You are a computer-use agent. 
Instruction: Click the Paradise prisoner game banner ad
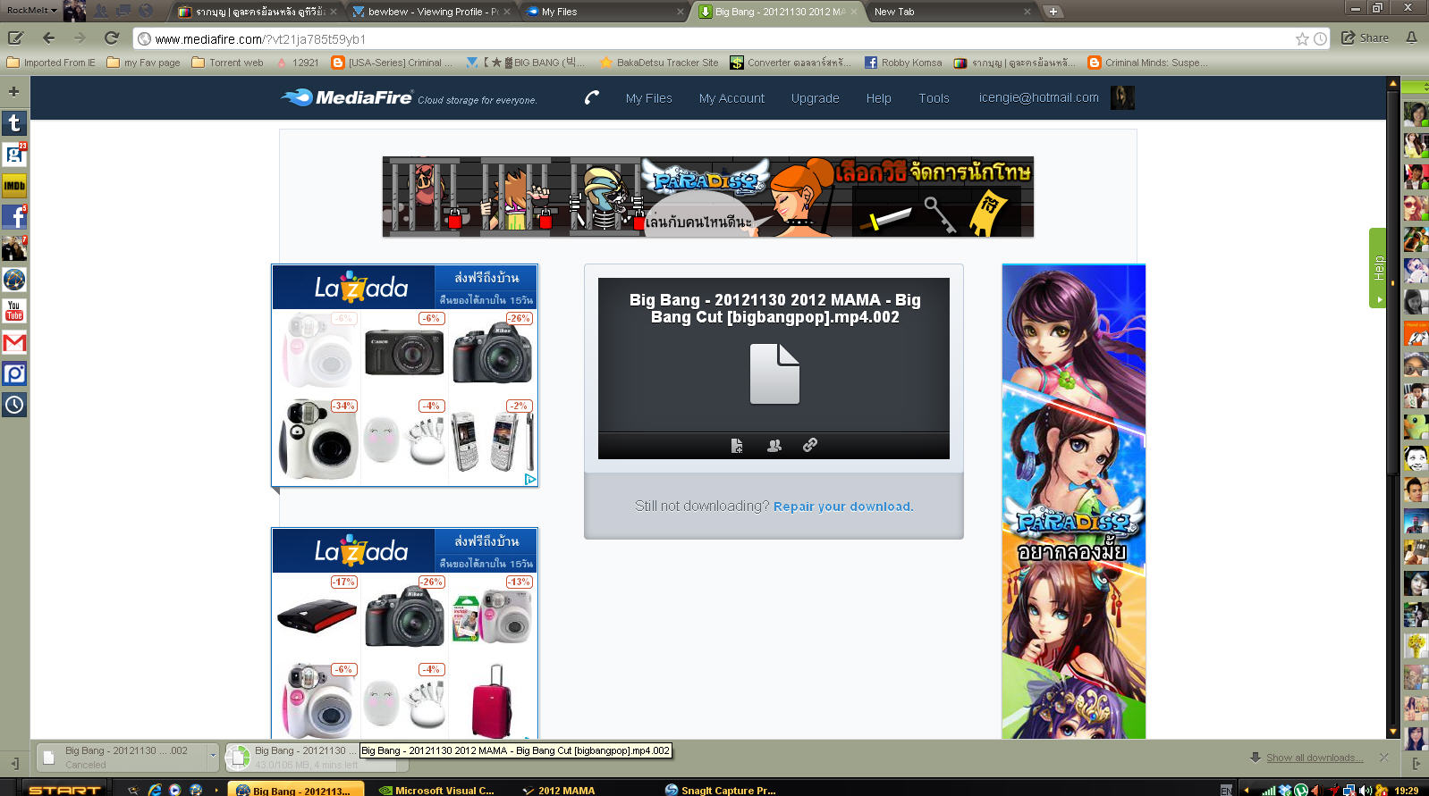point(708,197)
